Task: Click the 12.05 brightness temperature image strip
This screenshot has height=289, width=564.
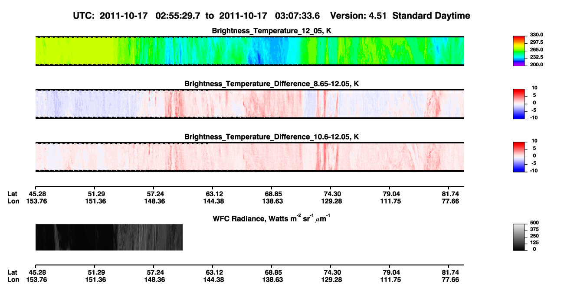Action: click(249, 51)
